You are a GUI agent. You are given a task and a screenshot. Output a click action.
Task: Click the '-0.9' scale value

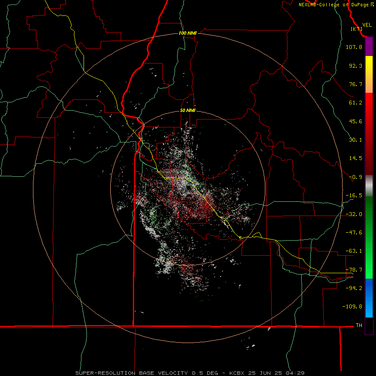pos(356,177)
